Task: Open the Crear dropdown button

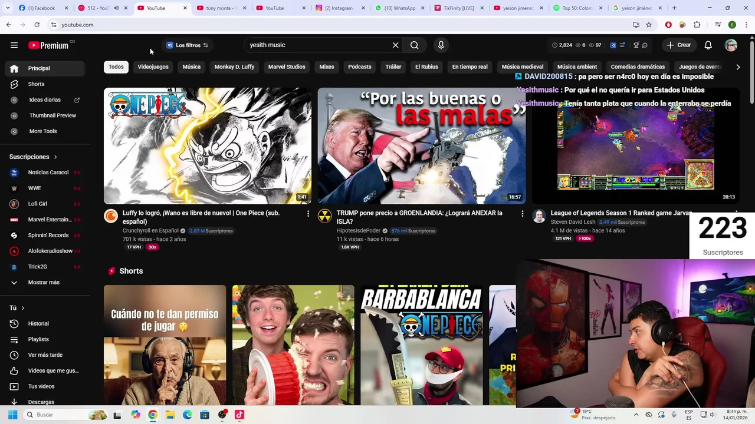Action: (x=678, y=45)
